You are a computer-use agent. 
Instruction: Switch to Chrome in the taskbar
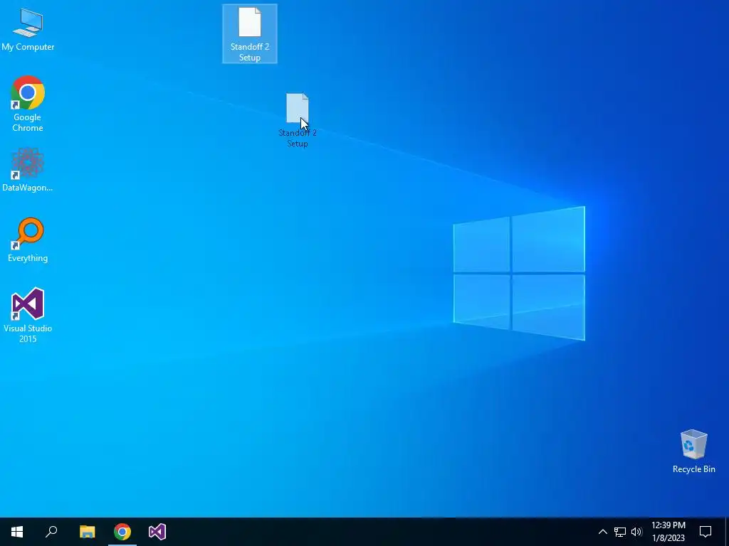(122, 532)
